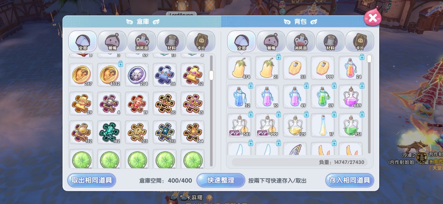Choose the green puzzle piece with 162 count

[109, 132]
